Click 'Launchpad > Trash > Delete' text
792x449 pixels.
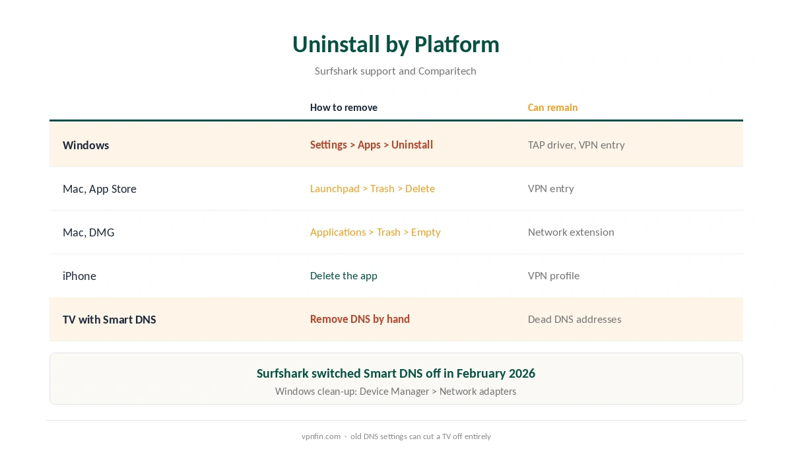click(372, 188)
